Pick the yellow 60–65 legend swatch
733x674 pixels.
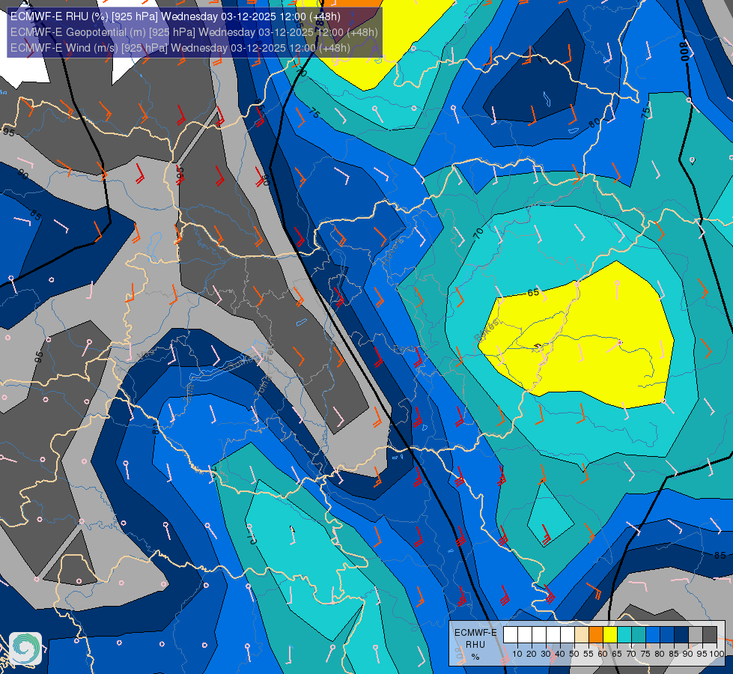point(610,634)
